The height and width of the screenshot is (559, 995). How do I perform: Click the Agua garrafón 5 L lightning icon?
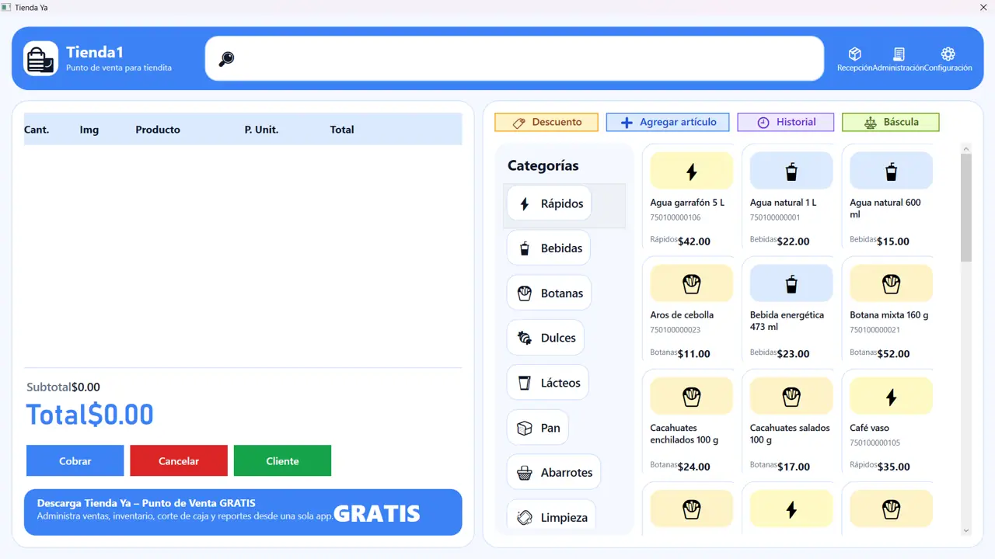point(691,172)
